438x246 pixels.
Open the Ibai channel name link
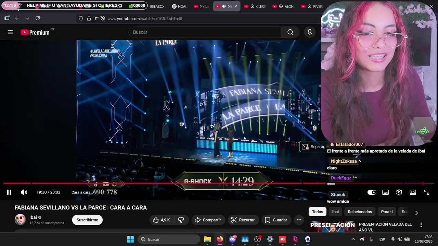click(33, 217)
